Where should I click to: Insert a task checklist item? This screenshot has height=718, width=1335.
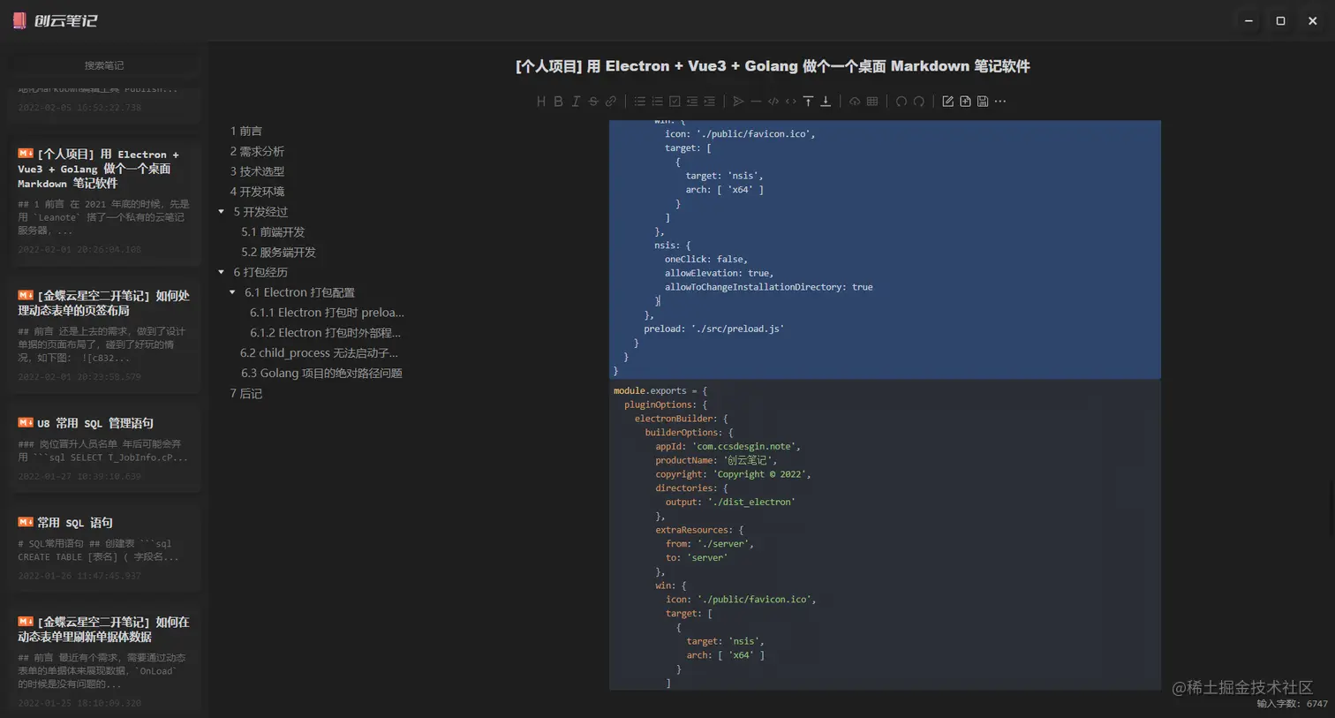675,102
